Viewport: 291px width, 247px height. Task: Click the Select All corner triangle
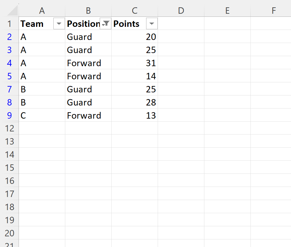(13, 11)
